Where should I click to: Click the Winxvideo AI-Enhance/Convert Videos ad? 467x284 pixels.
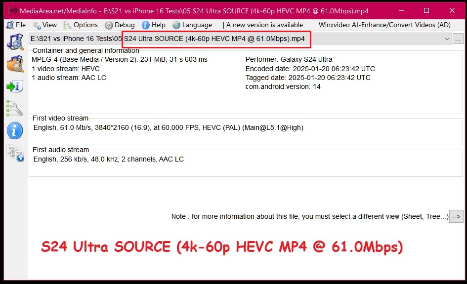point(384,25)
